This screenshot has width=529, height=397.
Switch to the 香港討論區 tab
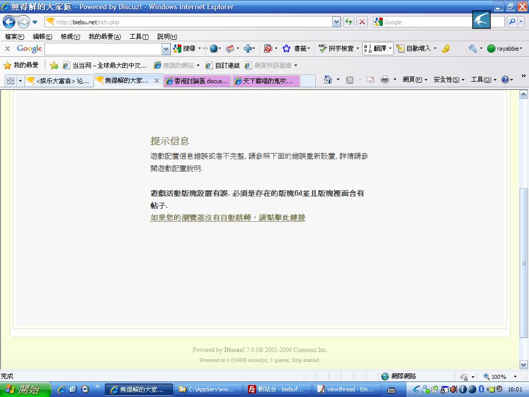point(197,81)
